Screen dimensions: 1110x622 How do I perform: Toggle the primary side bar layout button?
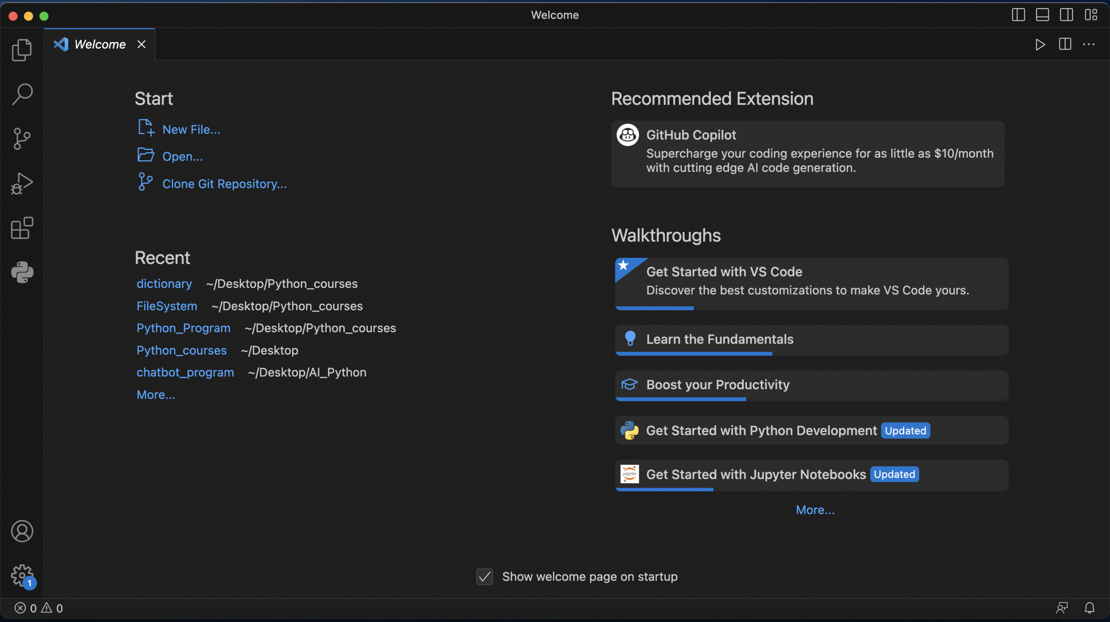coord(1018,15)
